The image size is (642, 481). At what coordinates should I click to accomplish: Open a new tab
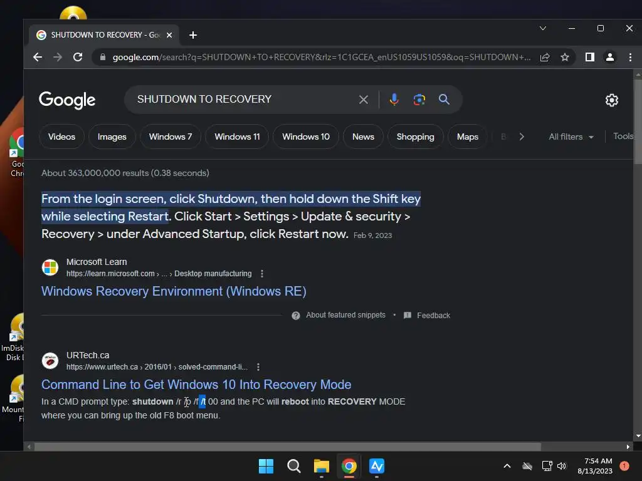coord(193,35)
